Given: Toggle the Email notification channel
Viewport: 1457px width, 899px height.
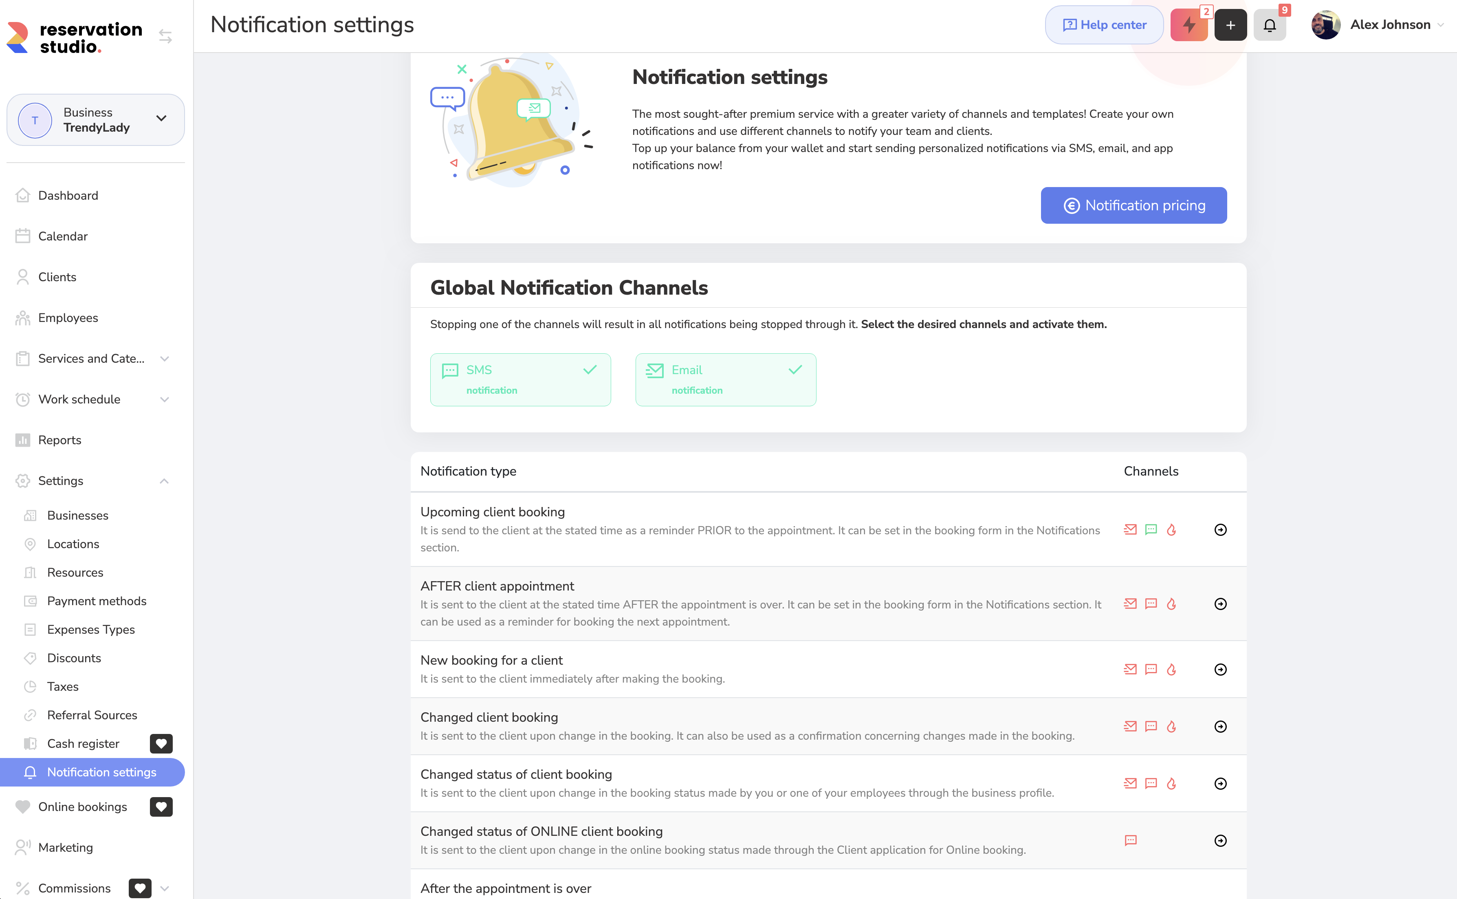Looking at the screenshot, I should click(725, 379).
